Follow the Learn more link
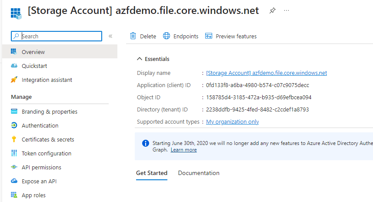Screen dimensions: 373x202 click(x=183, y=150)
